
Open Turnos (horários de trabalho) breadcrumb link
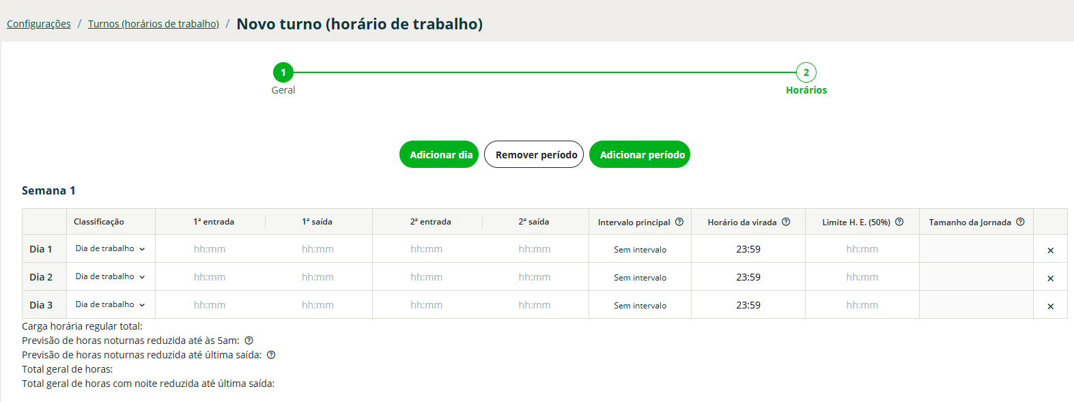(x=154, y=24)
